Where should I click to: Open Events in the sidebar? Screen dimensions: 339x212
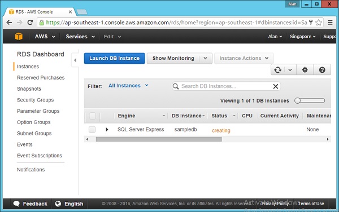pos(25,144)
